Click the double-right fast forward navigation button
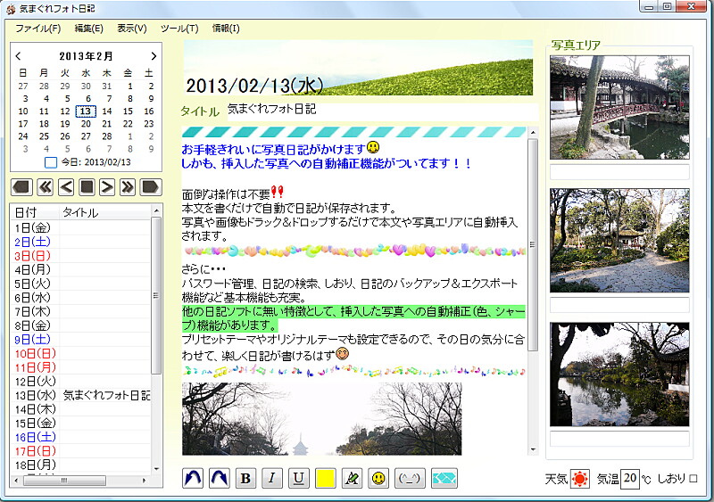The height and width of the screenshot is (502, 714). [x=128, y=187]
